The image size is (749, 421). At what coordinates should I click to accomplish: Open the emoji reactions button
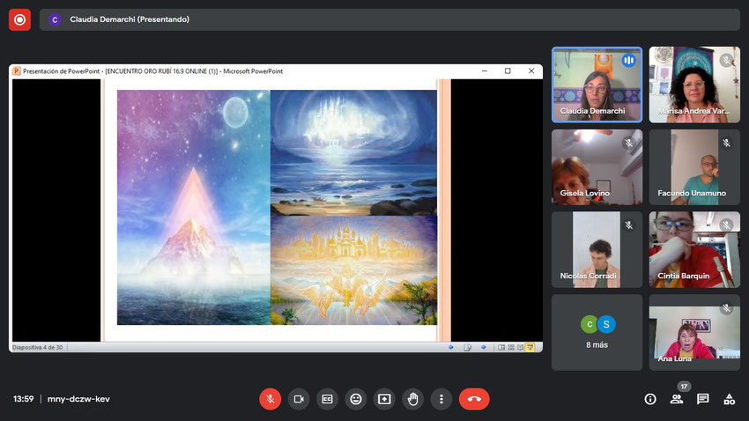pyautogui.click(x=356, y=399)
